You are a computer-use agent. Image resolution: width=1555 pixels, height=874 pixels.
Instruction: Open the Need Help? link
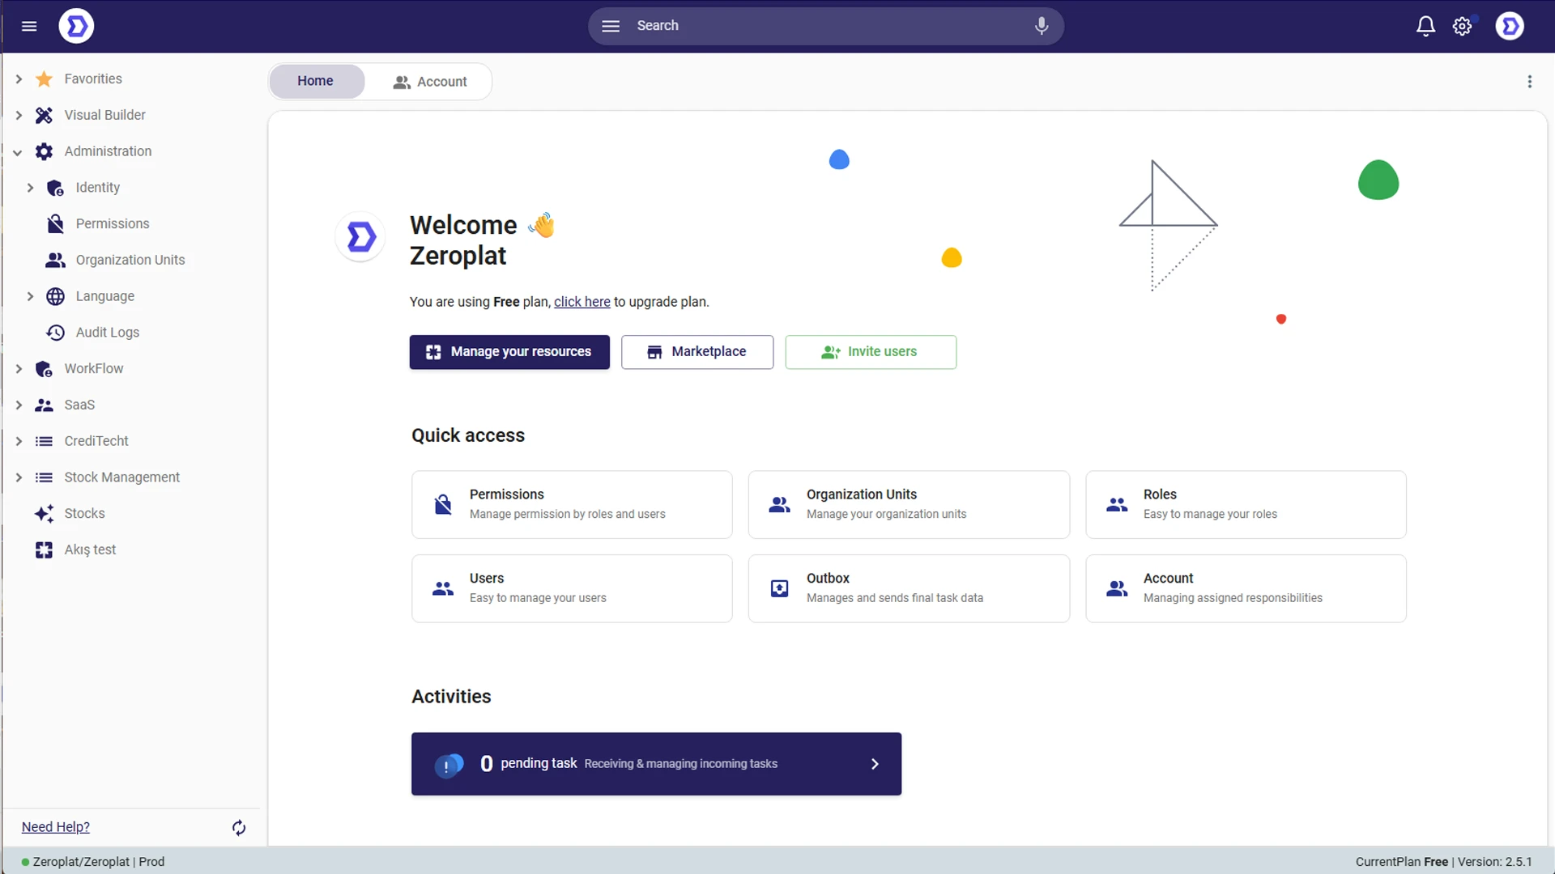tap(56, 827)
